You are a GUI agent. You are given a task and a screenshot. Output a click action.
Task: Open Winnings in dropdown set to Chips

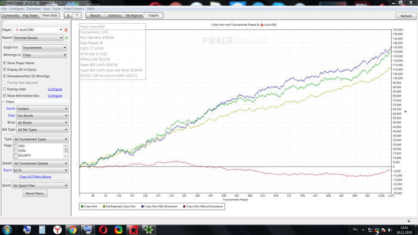(45, 55)
